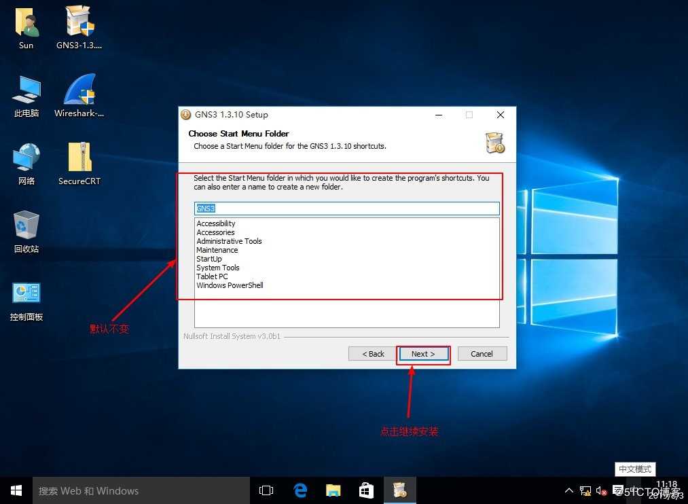688x504 pixels.
Task: Select the GNS3 installer taskbar button
Action: 400,490
